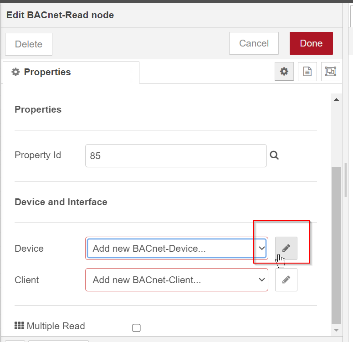This screenshot has height=342, width=353.
Task: Open node appearance settings icon
Action: pyautogui.click(x=331, y=72)
